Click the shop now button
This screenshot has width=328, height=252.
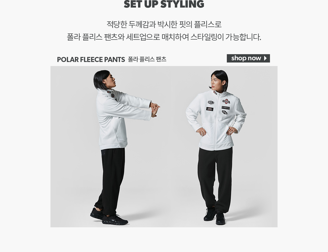(x=248, y=58)
